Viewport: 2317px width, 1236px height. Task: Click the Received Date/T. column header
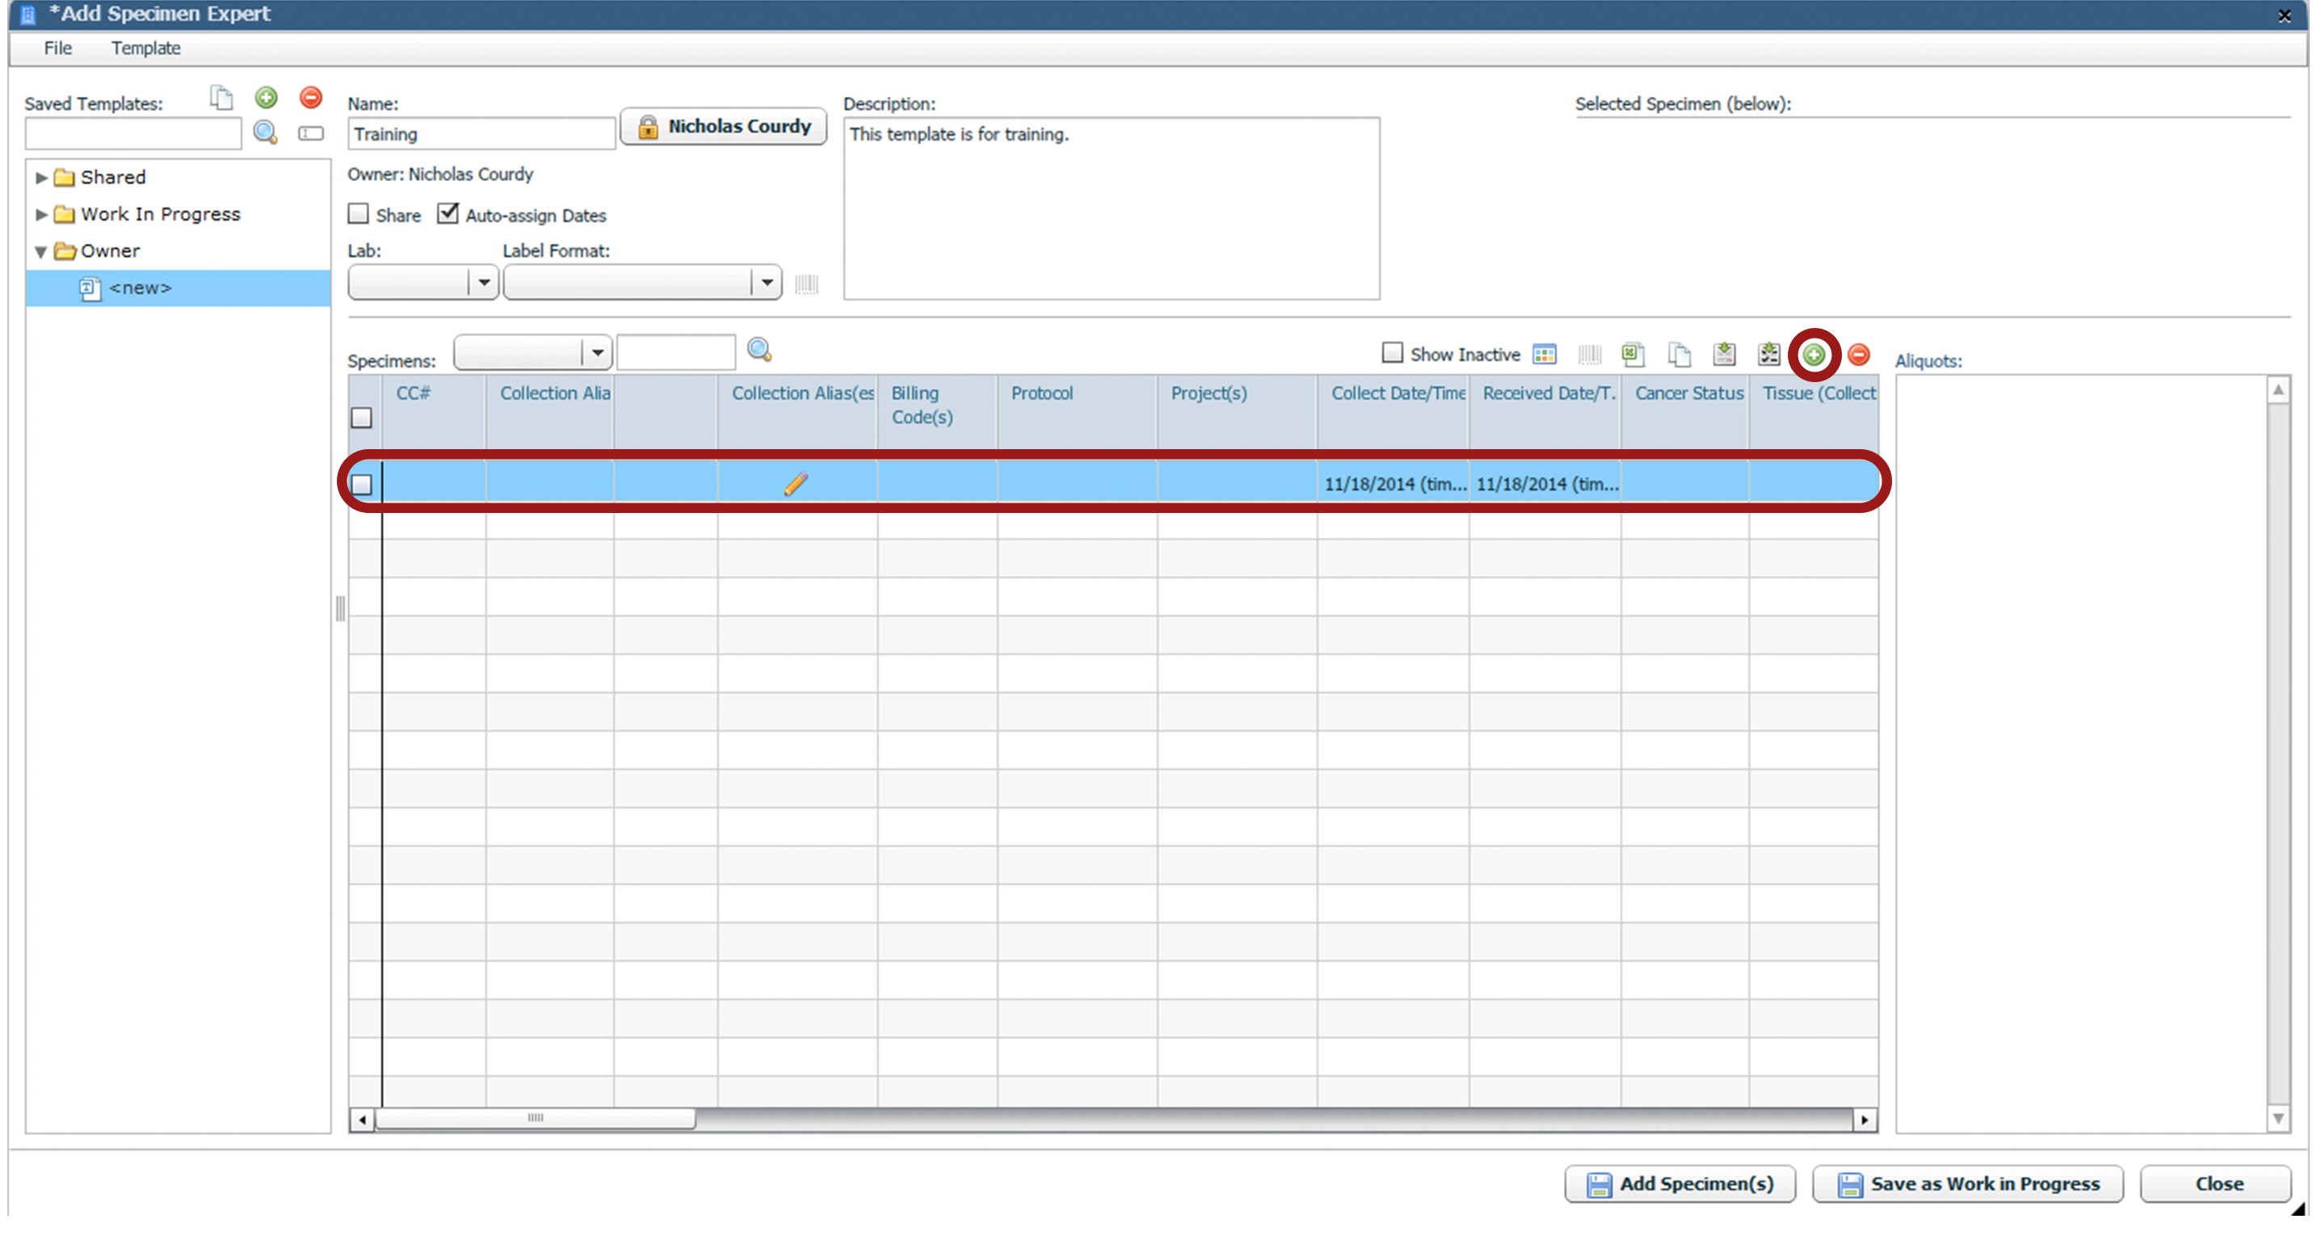point(1545,412)
